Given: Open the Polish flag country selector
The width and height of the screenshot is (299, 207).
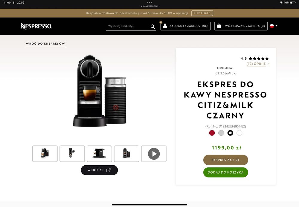Looking at the screenshot, I should click(x=272, y=26).
